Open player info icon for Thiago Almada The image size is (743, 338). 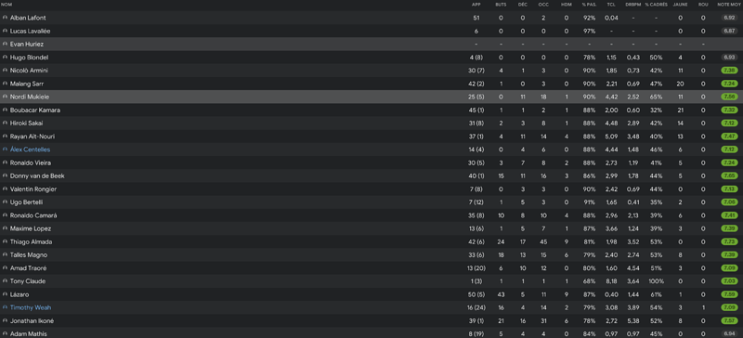(x=5, y=241)
